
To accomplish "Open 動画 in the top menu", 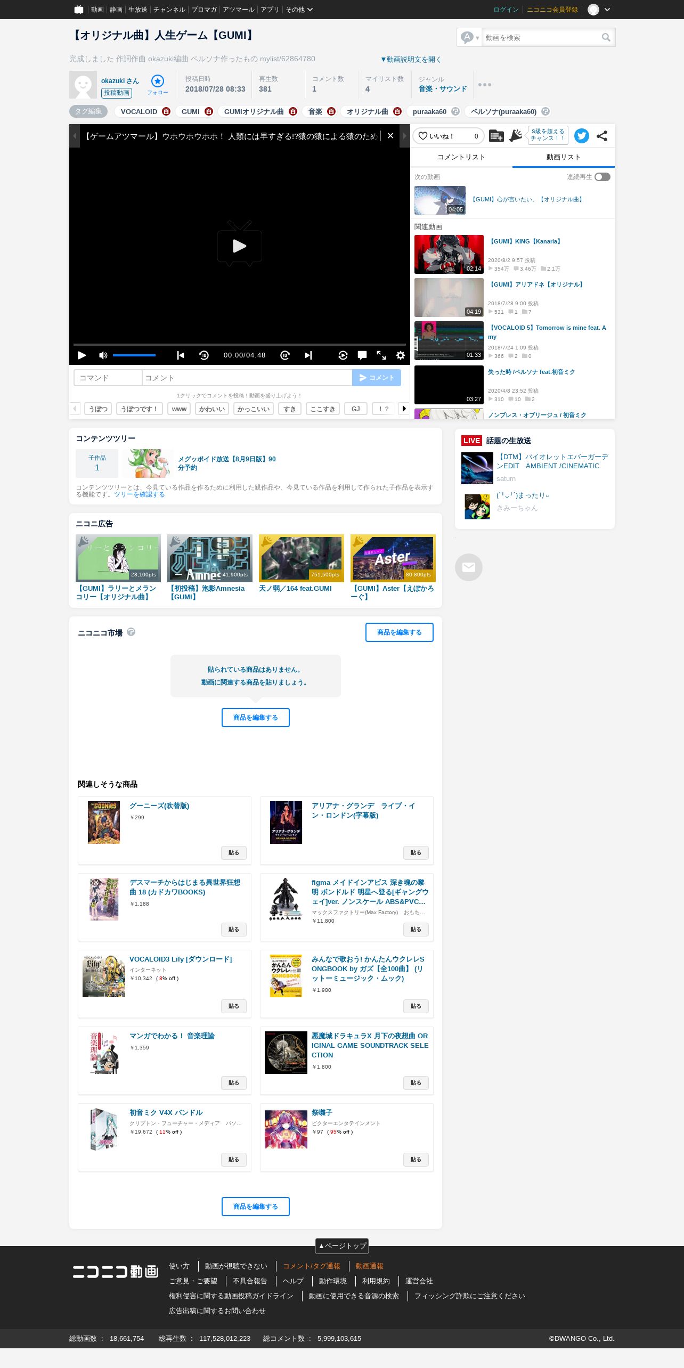I will pyautogui.click(x=97, y=10).
